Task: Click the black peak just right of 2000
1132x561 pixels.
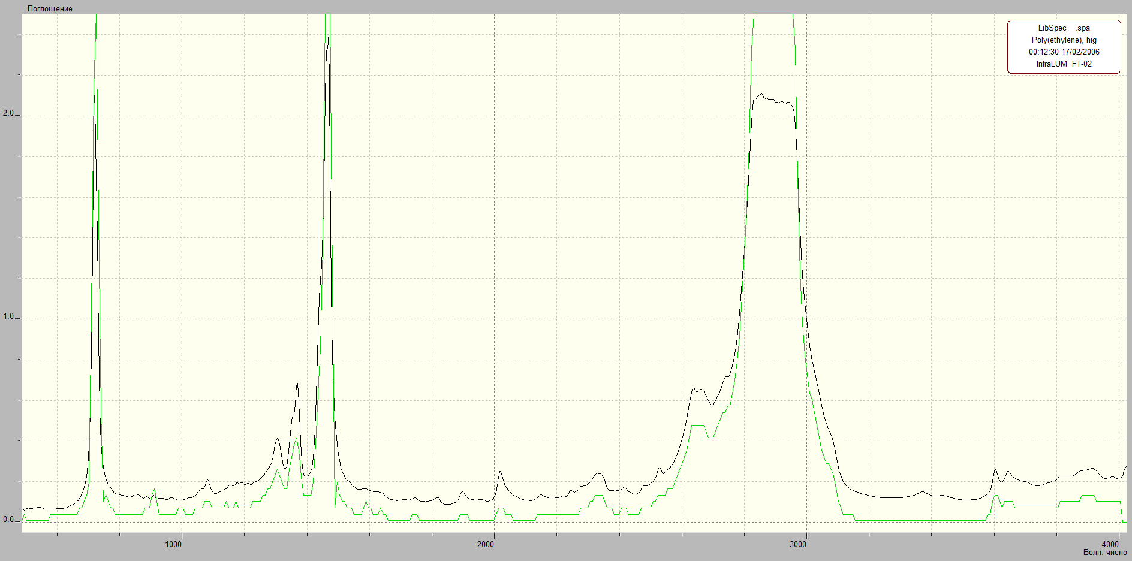Action: click(x=500, y=472)
